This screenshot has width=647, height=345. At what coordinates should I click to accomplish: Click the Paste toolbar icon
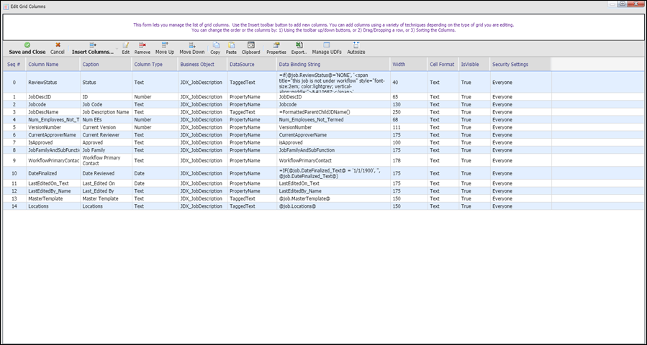[x=231, y=45]
